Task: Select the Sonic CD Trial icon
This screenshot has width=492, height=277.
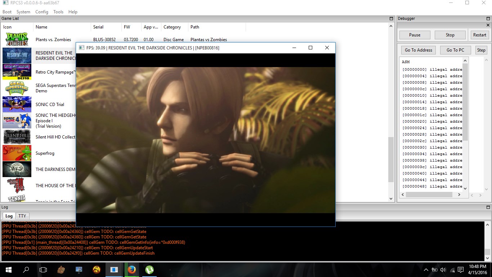Action: pyautogui.click(x=17, y=104)
